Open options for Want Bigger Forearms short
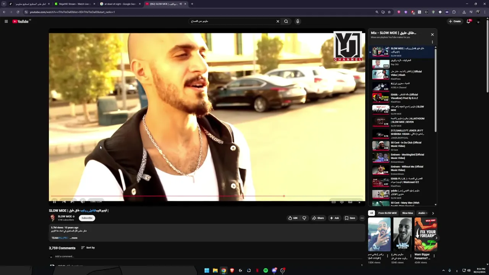Screen dimensions: 489x275 [x=434, y=256]
